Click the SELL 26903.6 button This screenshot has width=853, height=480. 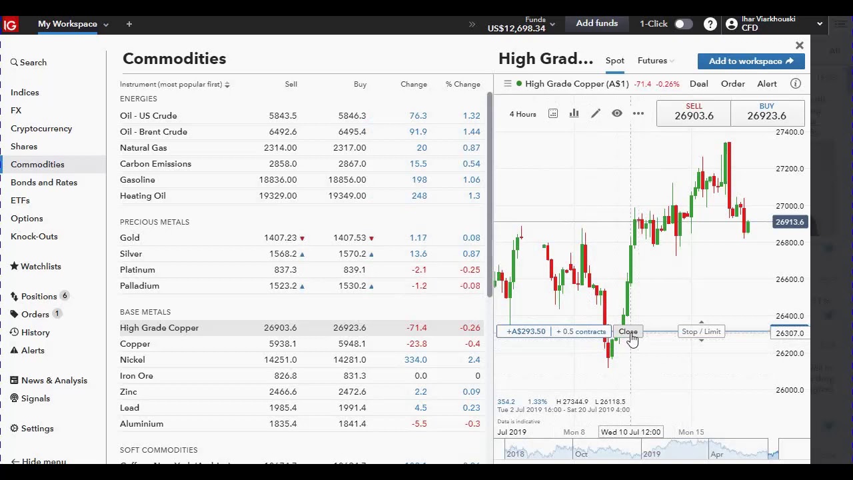point(694,112)
